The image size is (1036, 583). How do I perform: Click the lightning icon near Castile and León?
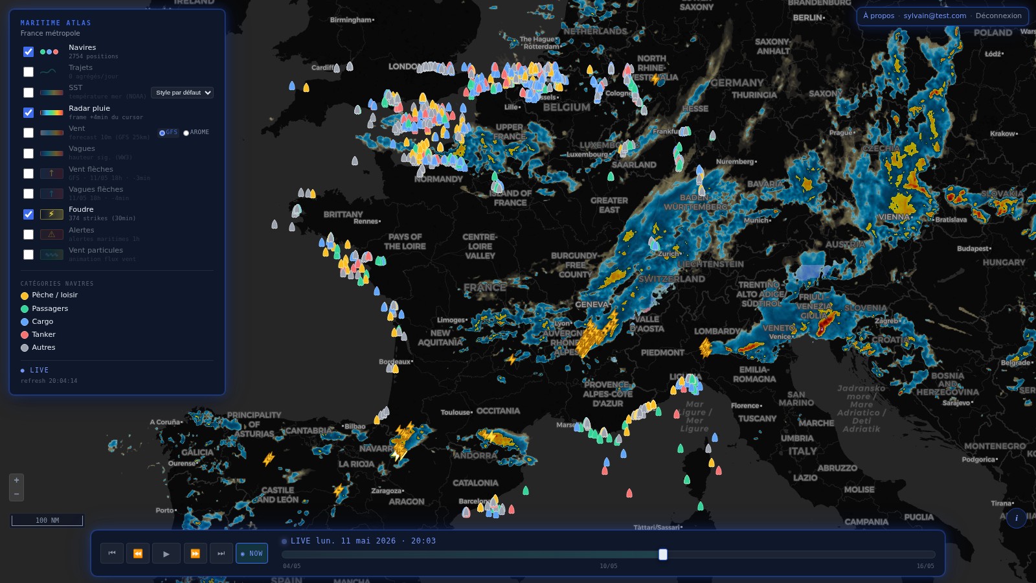[x=339, y=490]
